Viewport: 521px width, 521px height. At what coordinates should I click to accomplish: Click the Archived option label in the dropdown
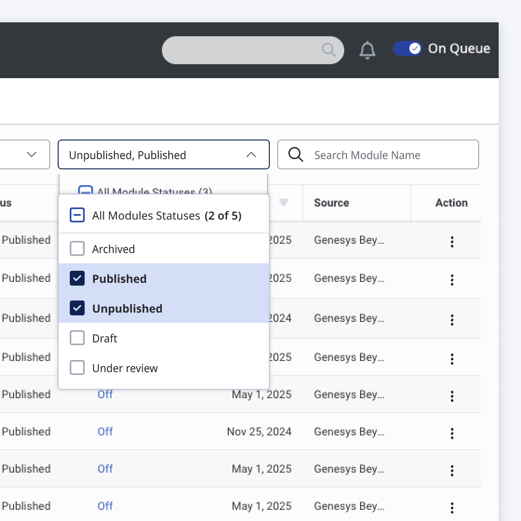(114, 249)
